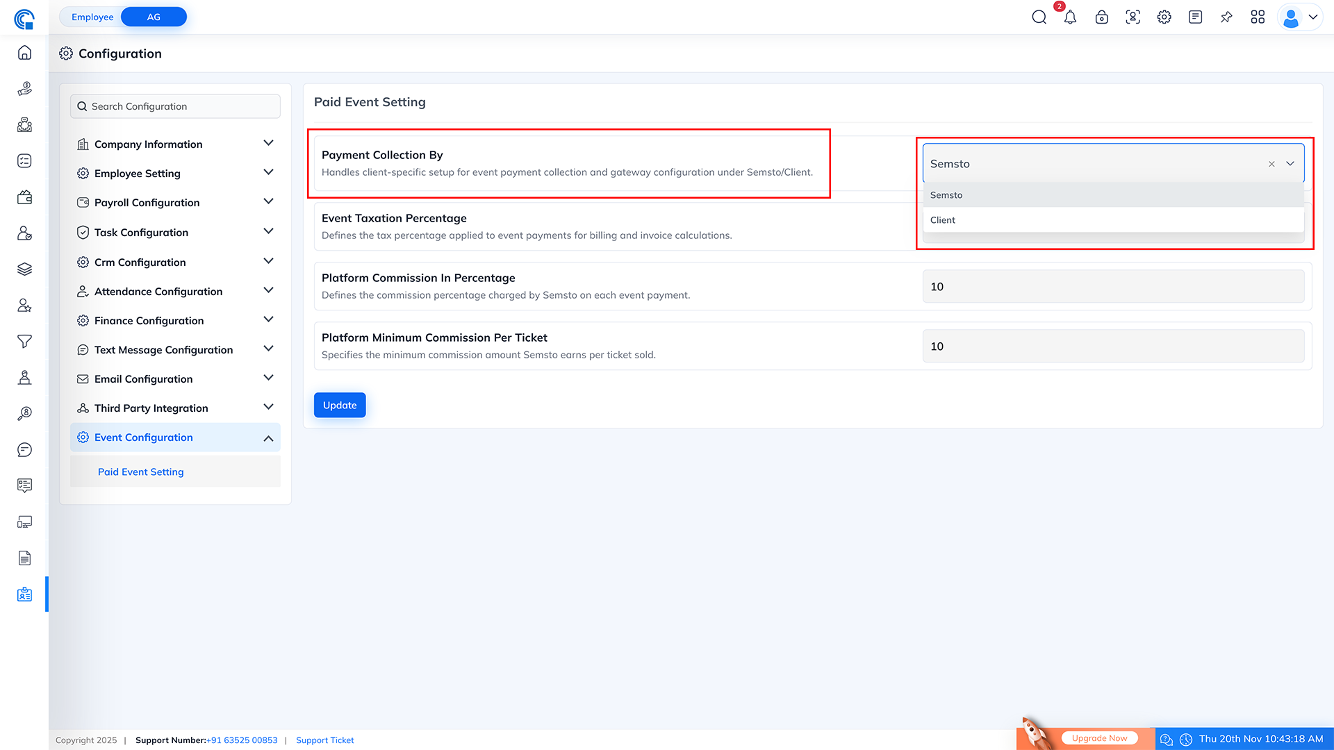Viewport: 1334px width, 750px height.
Task: Open the apps grid launcher
Action: pyautogui.click(x=1258, y=17)
